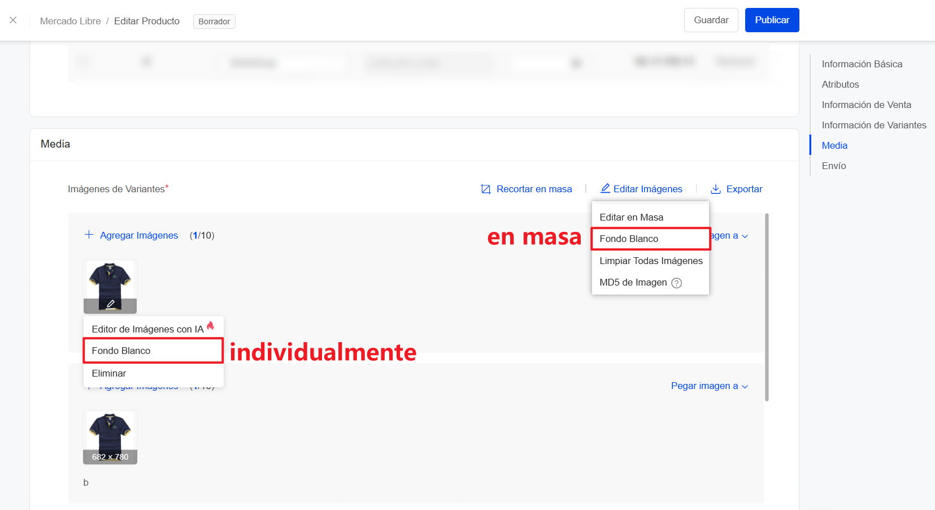Select Limpiar Todas Imágenes from the menu

(650, 261)
